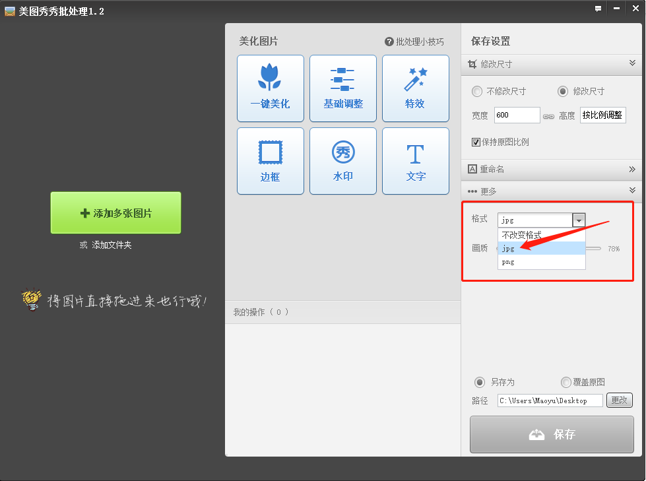
Task: Click the 格式 format dropdown arrow
Action: click(x=579, y=220)
